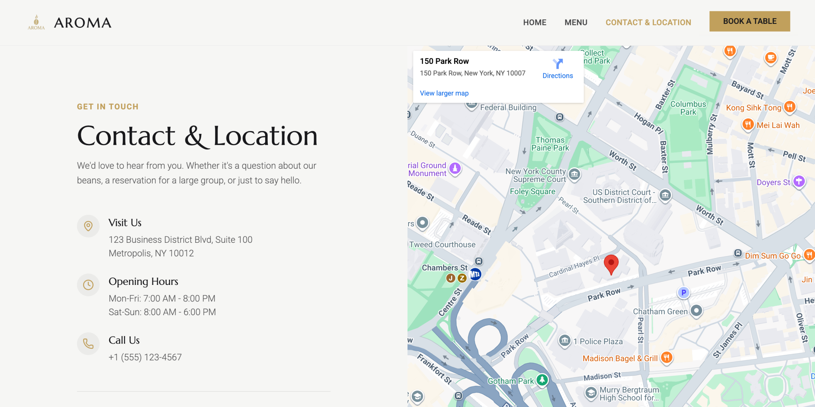This screenshot has height=407, width=815.
Task: Switch to the MENU page
Action: 576,22
